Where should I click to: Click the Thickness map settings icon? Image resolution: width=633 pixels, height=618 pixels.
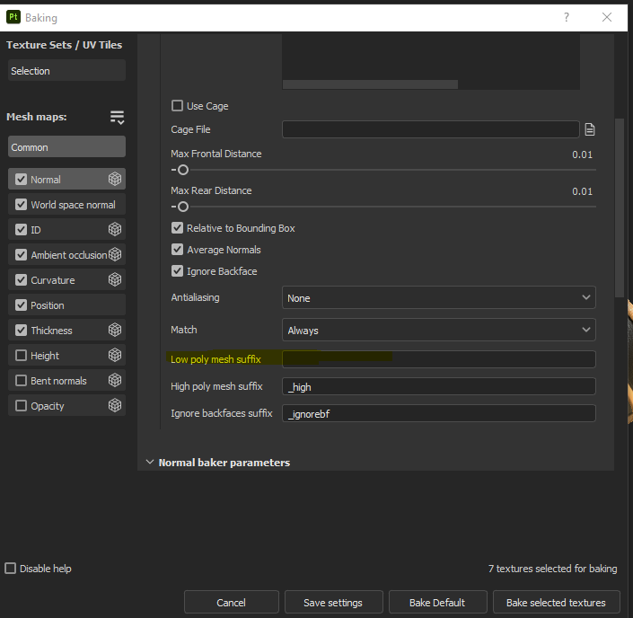115,331
